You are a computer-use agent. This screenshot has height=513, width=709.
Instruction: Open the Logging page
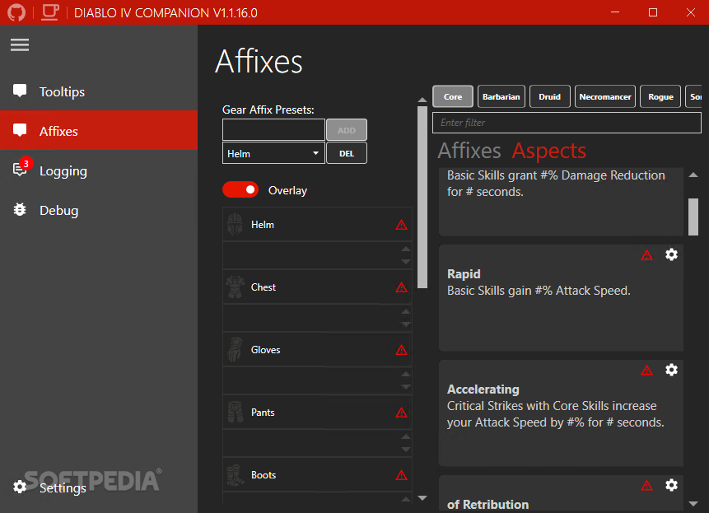click(x=99, y=170)
